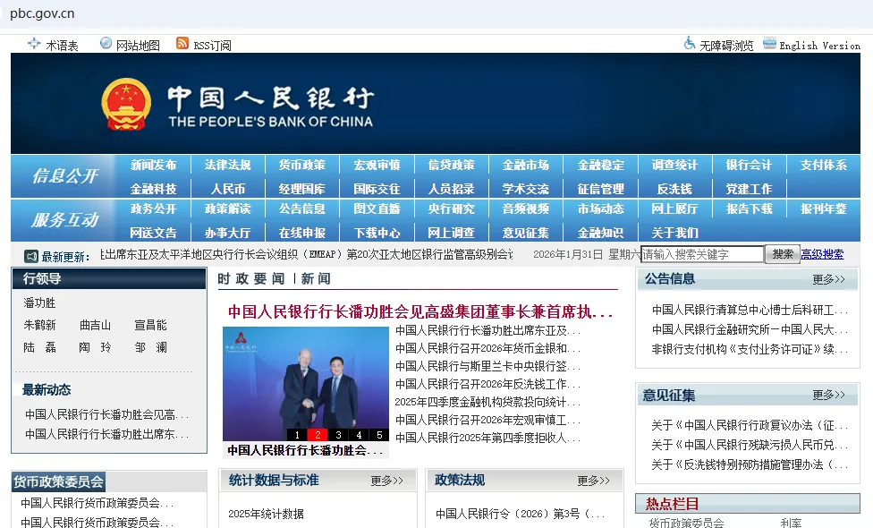Select slide 5 in news carousel
Screen dimensions: 873x528
point(380,435)
